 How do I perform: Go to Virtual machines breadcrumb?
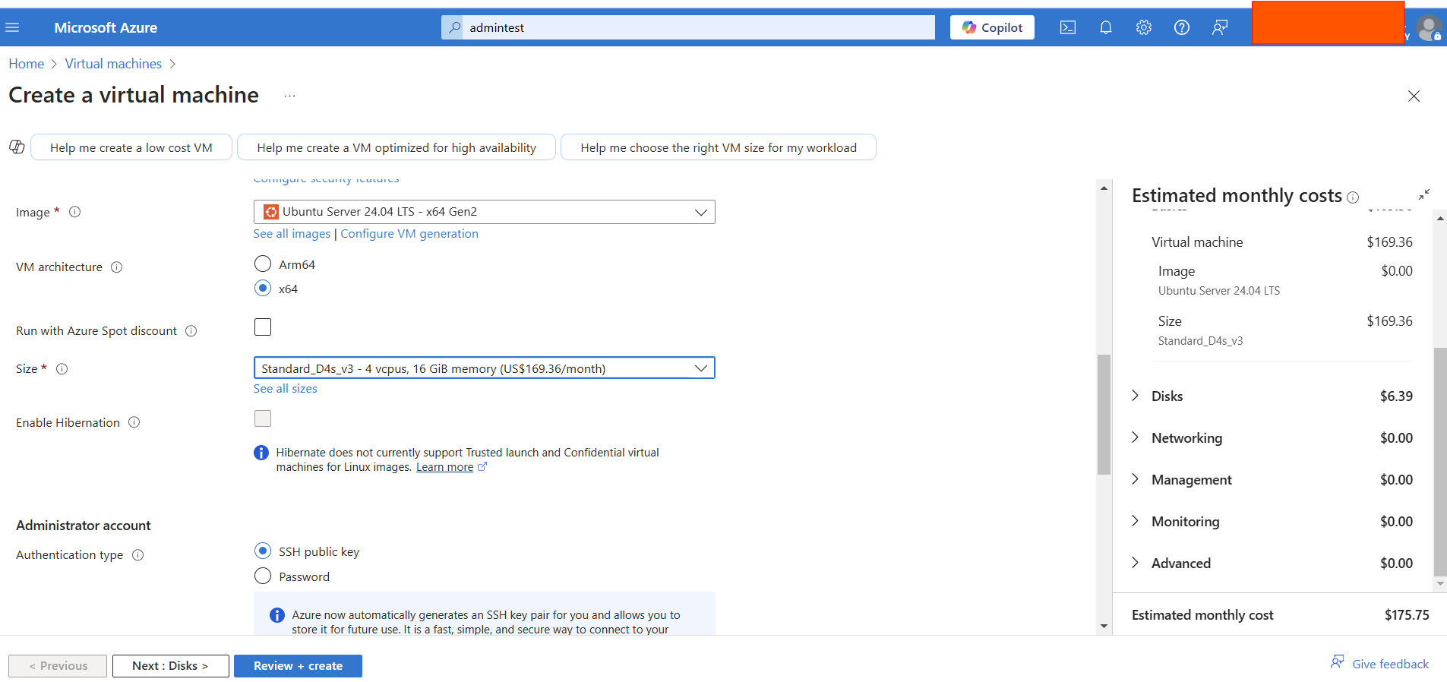(x=113, y=64)
